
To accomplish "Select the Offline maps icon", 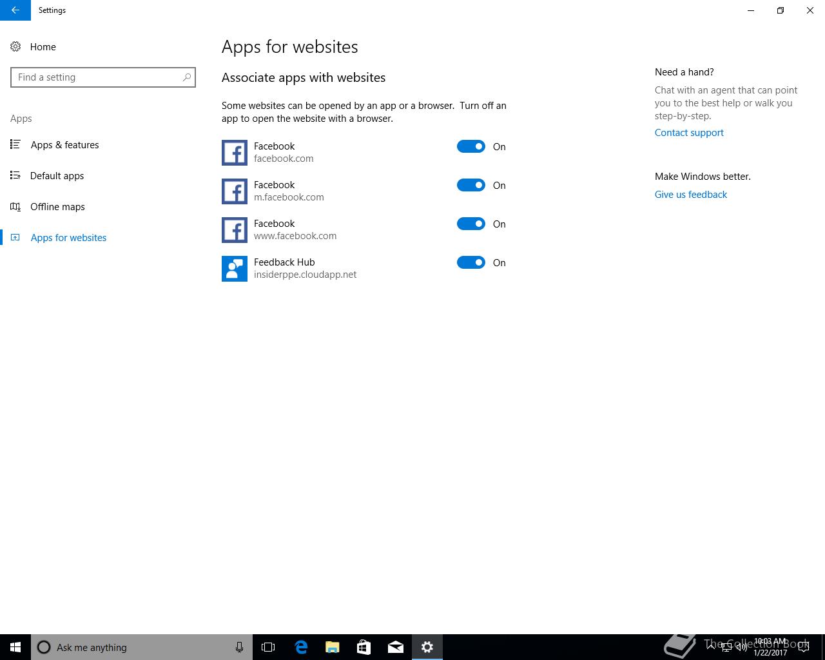I will (x=15, y=206).
